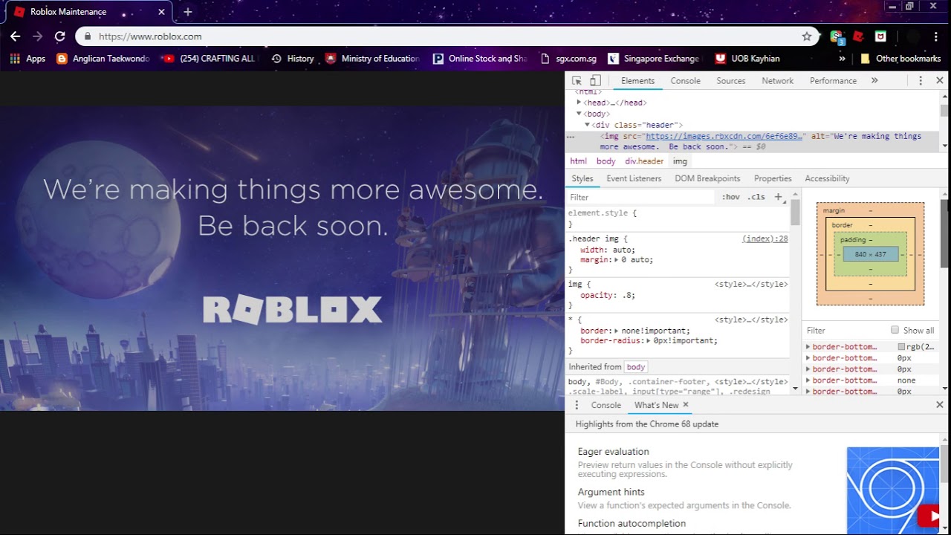Image resolution: width=951 pixels, height=535 pixels.
Task: Open the Console tab in the drawer
Action: click(606, 405)
